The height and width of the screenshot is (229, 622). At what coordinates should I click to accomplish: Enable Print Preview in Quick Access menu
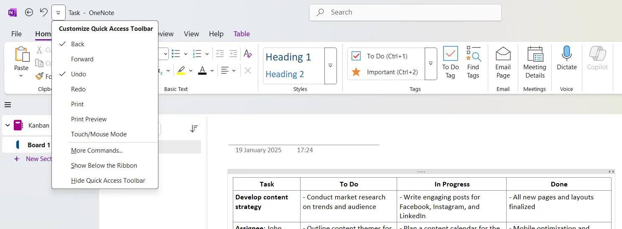coord(105,119)
